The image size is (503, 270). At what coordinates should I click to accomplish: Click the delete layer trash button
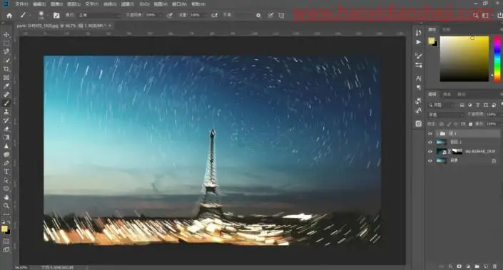[494, 266]
